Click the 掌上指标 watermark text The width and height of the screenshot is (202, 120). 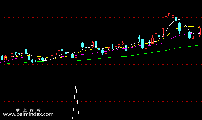coord(28,110)
